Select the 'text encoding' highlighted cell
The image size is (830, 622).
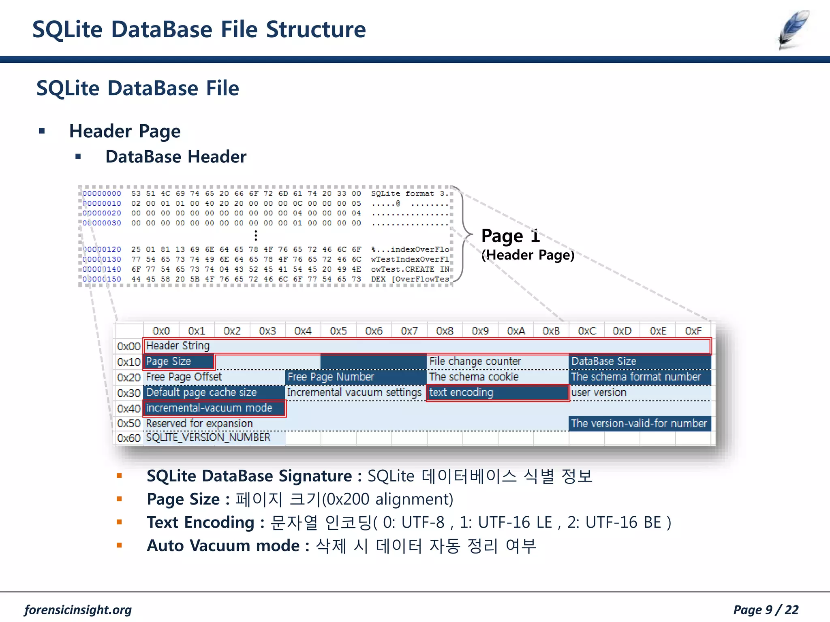[498, 392]
